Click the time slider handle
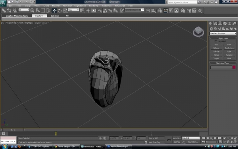 [13, 130]
